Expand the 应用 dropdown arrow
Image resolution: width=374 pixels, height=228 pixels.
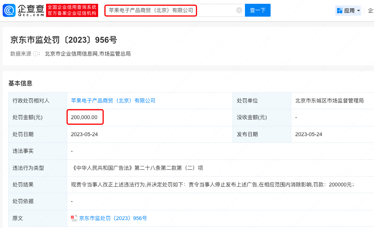pos(358,11)
